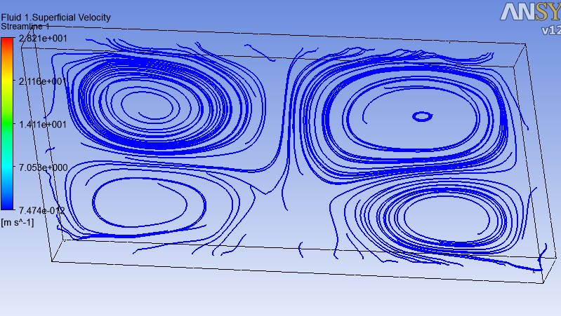The height and width of the screenshot is (316, 561).
Task: Click the v12 version text
Action: [x=550, y=30]
